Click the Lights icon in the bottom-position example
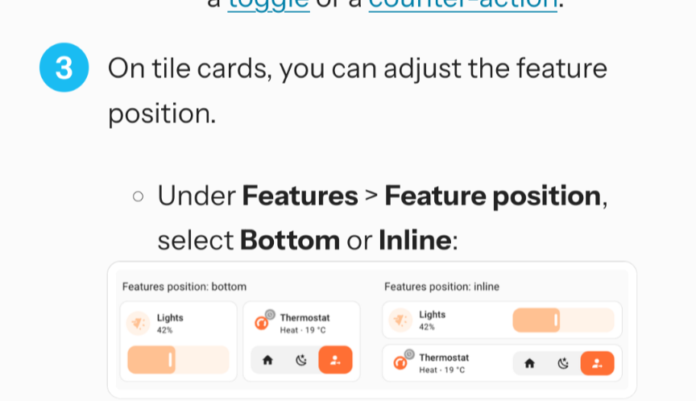This screenshot has width=696, height=401. point(138,323)
